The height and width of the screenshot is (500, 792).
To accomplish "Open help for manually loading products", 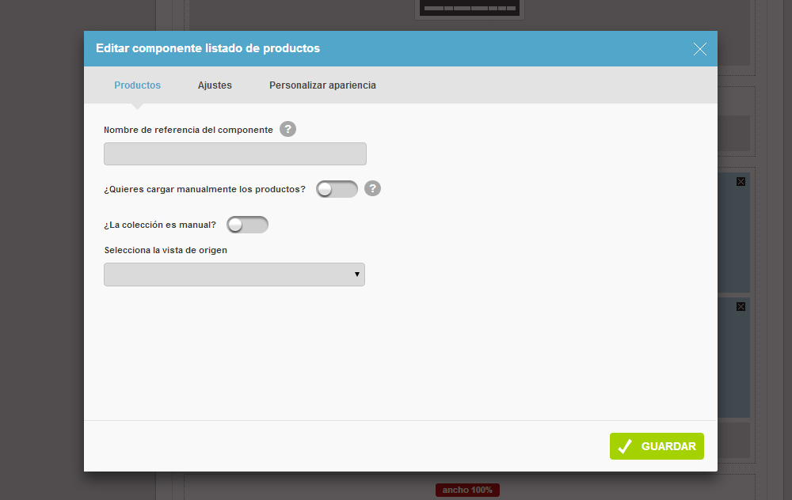I will 373,189.
